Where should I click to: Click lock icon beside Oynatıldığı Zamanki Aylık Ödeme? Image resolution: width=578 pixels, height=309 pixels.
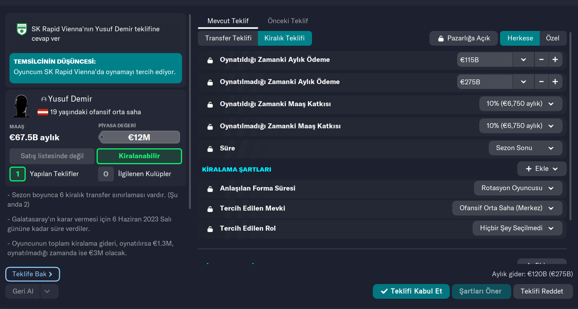point(210,60)
